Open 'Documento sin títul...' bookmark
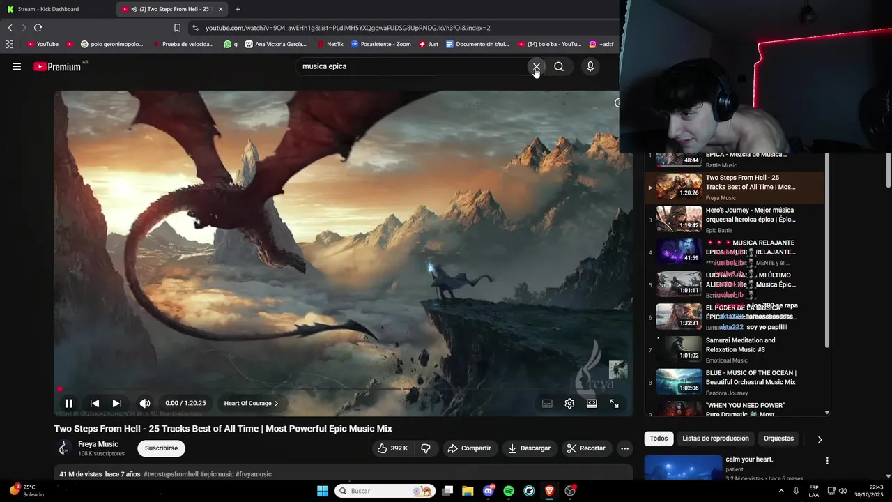This screenshot has width=892, height=502. coord(477,44)
